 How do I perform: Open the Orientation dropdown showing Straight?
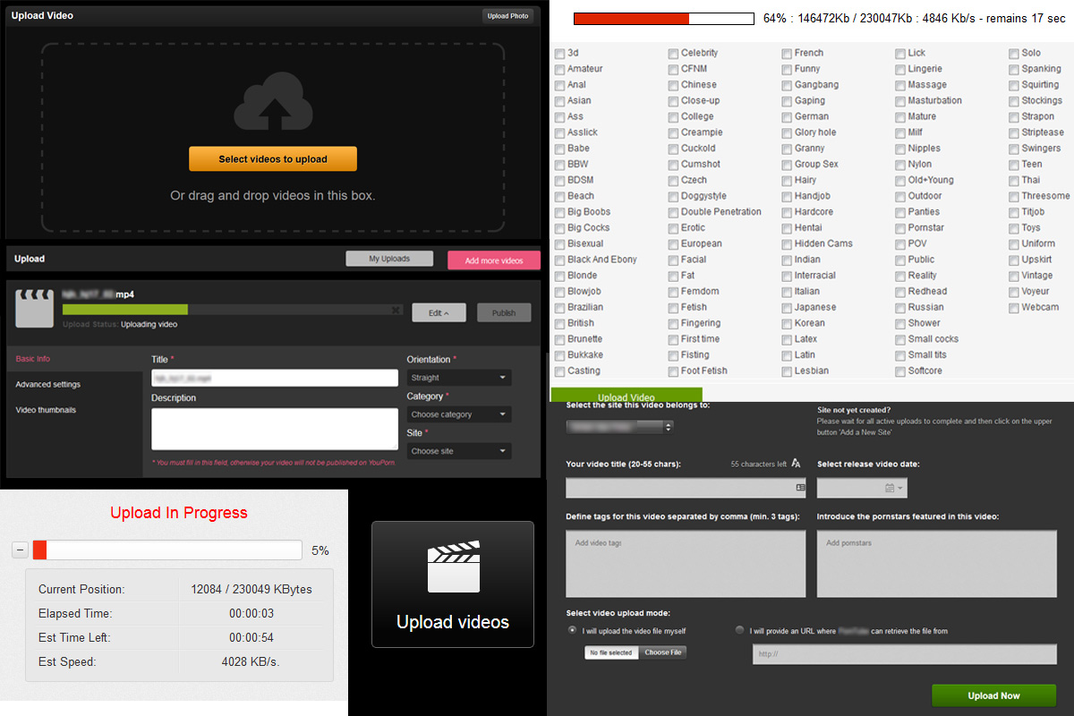pos(459,379)
